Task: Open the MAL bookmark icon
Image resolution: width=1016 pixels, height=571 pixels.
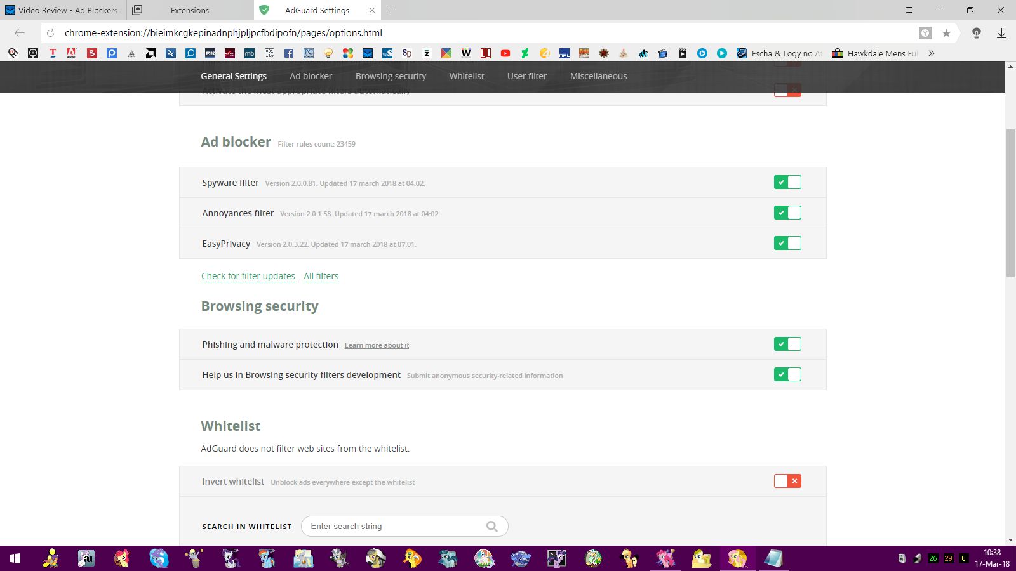Action: pos(565,53)
